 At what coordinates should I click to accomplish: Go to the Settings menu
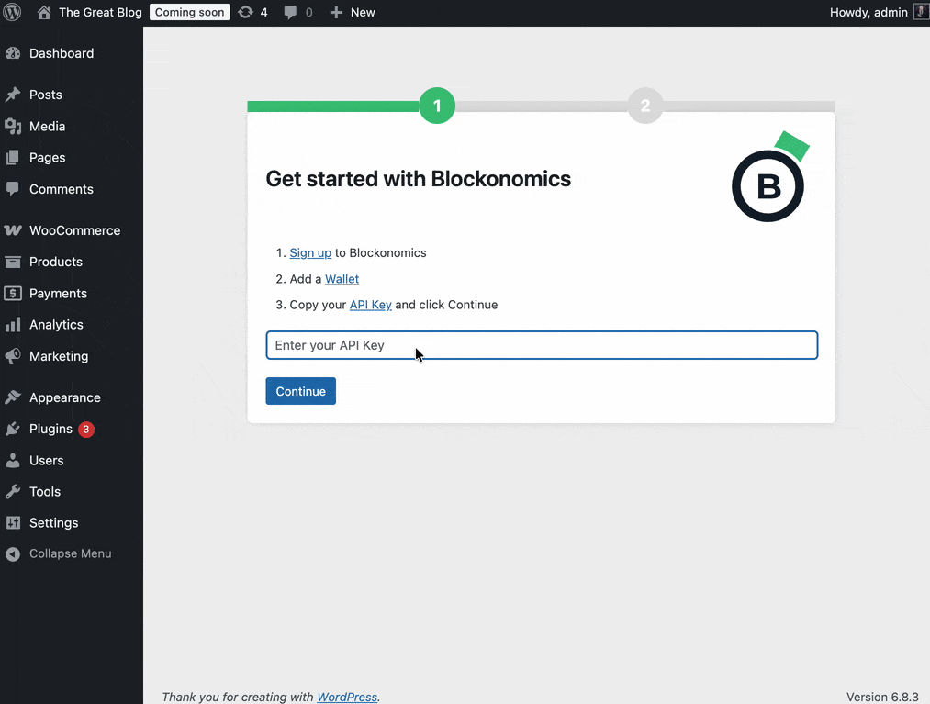(53, 523)
